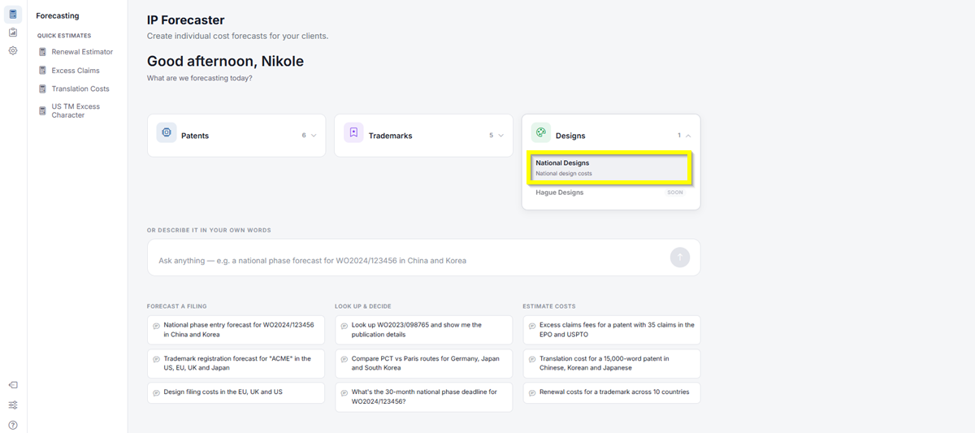
Task: Choose Look up WO2023/098765 suggestion
Action: click(x=423, y=330)
